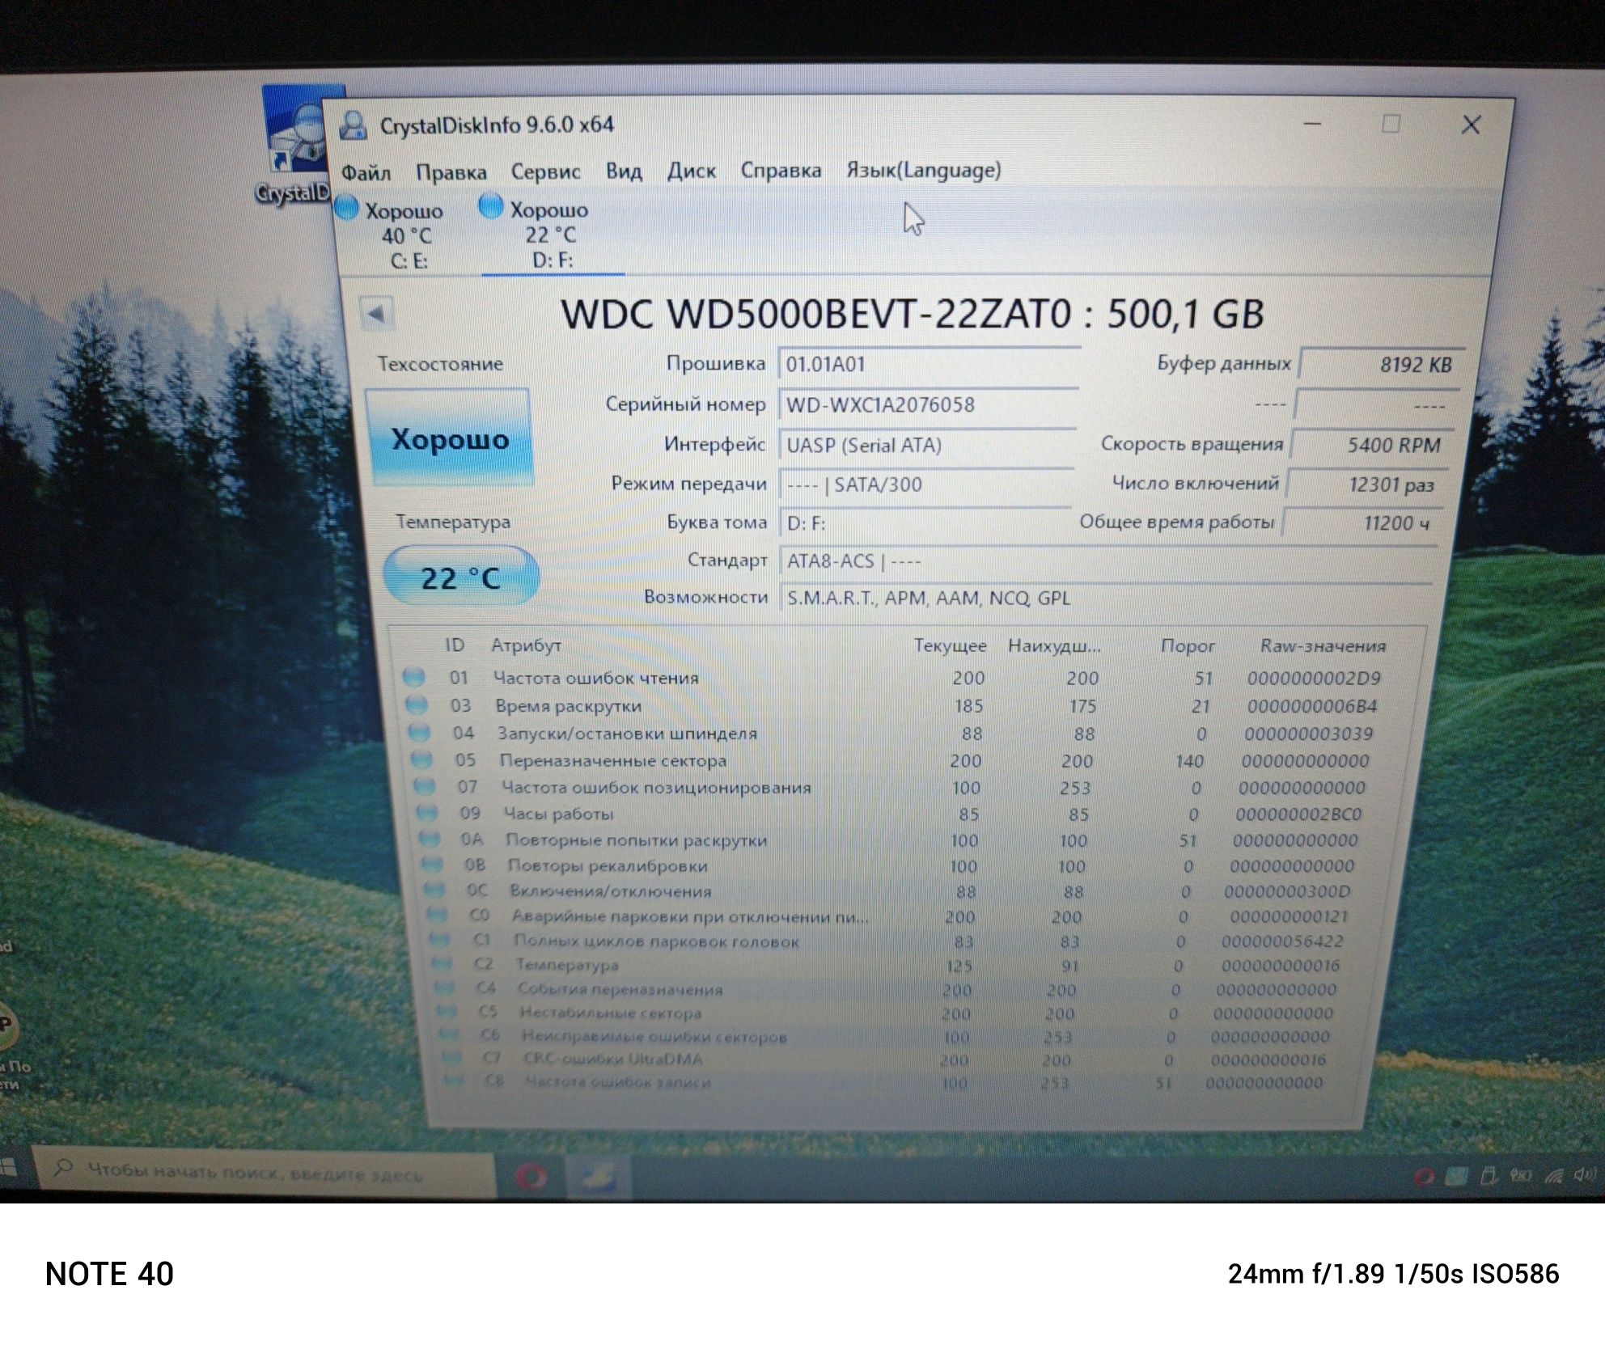Click the rotation speed field 5400 RPM

[1373, 445]
